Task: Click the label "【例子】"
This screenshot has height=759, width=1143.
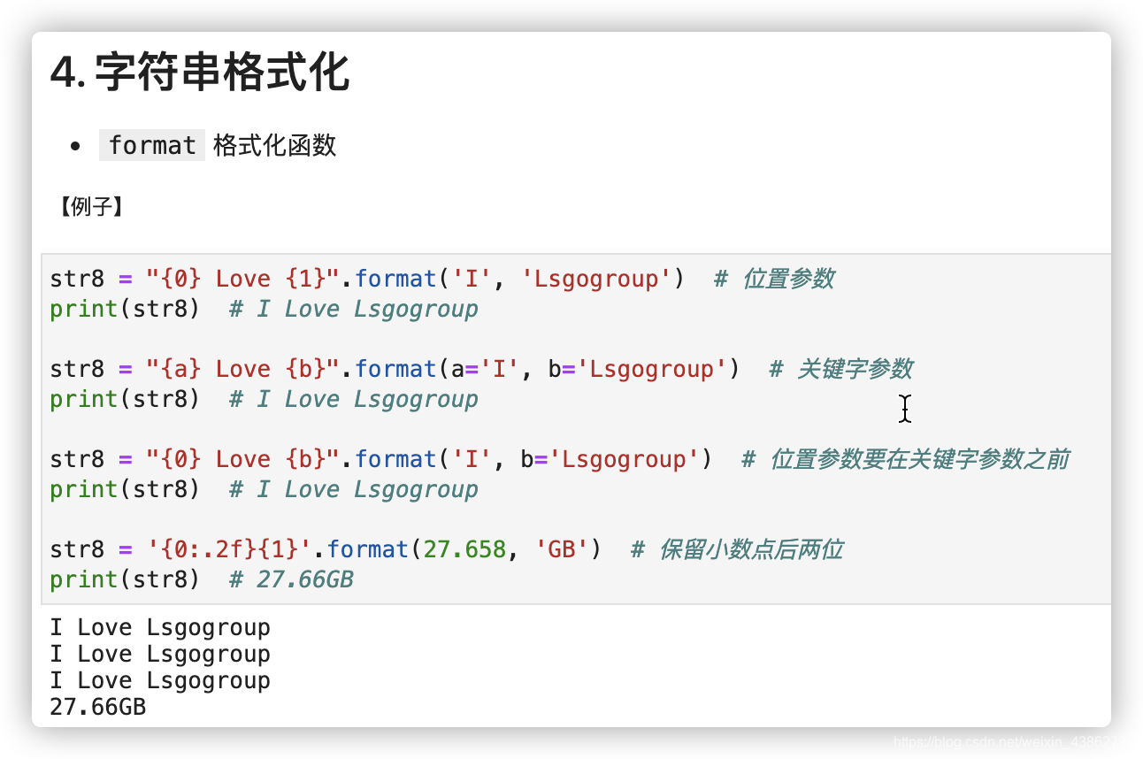Action: click(91, 208)
